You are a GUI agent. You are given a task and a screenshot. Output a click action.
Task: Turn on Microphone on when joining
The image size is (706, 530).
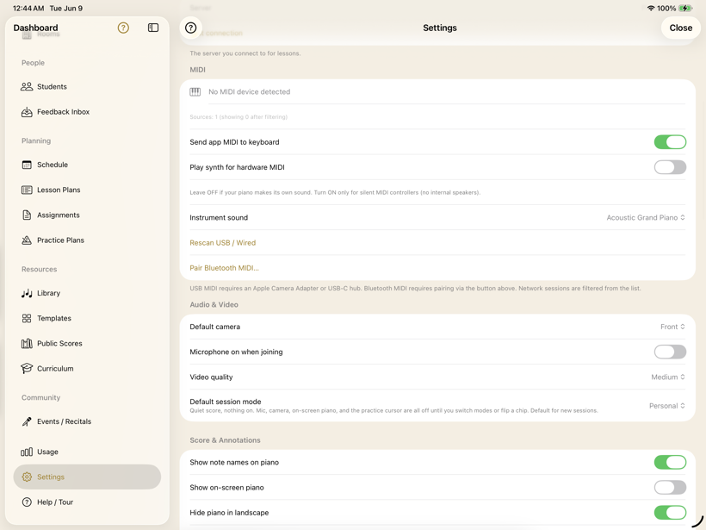tap(670, 352)
